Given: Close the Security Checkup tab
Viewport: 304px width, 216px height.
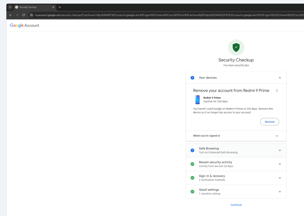Looking at the screenshot, I should [53, 7].
